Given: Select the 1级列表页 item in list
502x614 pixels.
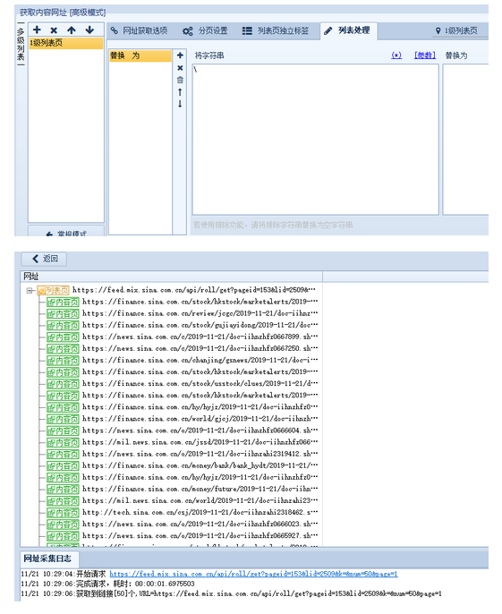Looking at the screenshot, I should (66, 43).
